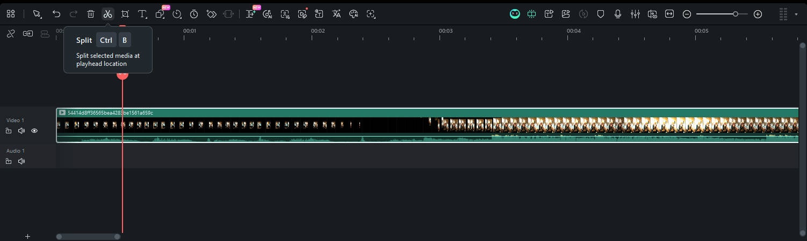Screen dimensions: 807x241
Task: Select the Video 1 track label
Action: [x=15, y=120]
